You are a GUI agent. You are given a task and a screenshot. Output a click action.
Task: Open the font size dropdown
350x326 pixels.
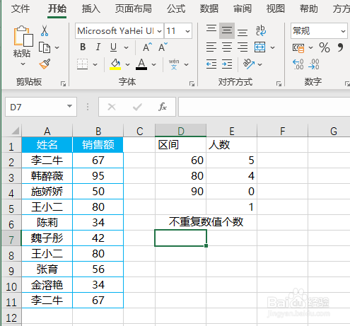[187, 31]
